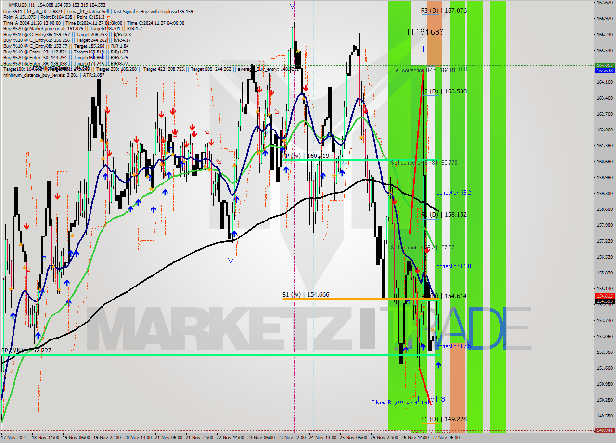
Task: Click the 'PP (D) | 154.614' label
Action: [444, 296]
